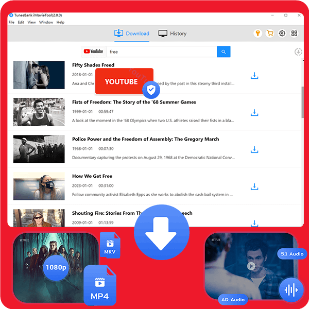Click the duration '00:07:30'
The image size is (309, 309).
click(x=106, y=149)
